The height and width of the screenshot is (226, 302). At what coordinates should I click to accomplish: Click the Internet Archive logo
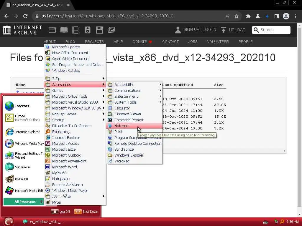[22, 30]
